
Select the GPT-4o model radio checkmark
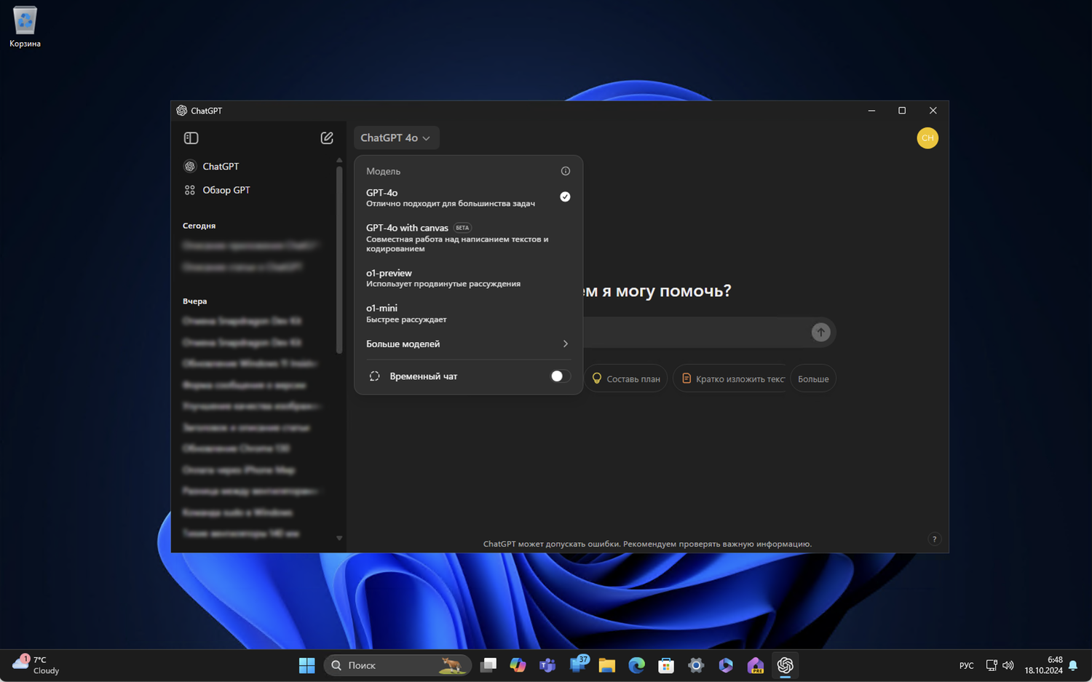pos(565,197)
